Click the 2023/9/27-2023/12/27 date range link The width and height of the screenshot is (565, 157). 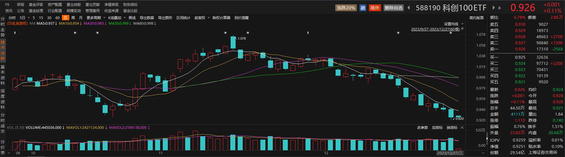point(435,29)
